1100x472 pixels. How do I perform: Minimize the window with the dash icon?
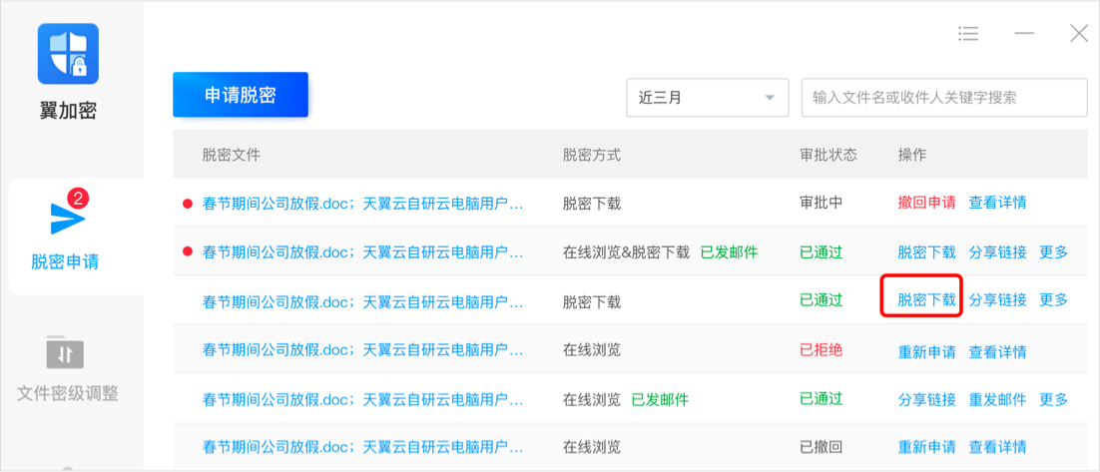(1024, 34)
